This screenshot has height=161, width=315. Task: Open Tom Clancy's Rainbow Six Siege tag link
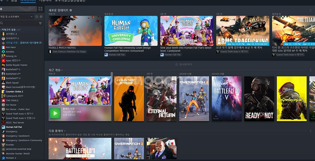click(68, 52)
